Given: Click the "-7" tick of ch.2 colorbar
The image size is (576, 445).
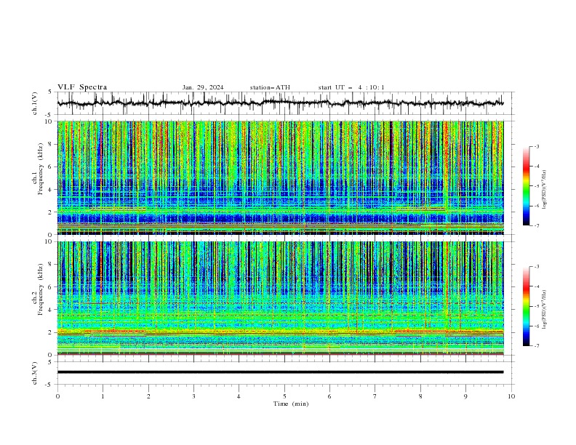Looking at the screenshot, I should tap(537, 346).
